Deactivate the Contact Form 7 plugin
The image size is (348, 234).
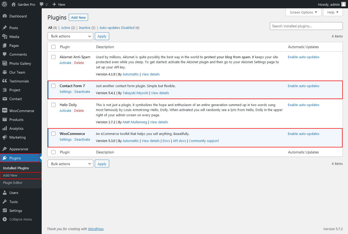coord(82,92)
